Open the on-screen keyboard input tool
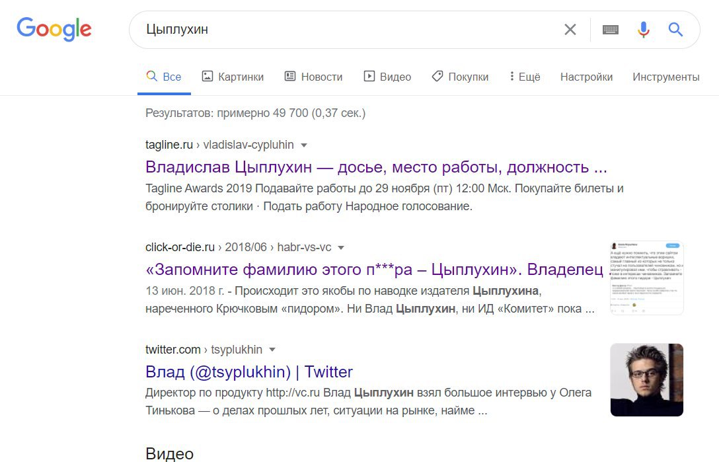The height and width of the screenshot is (462, 719). tap(611, 30)
